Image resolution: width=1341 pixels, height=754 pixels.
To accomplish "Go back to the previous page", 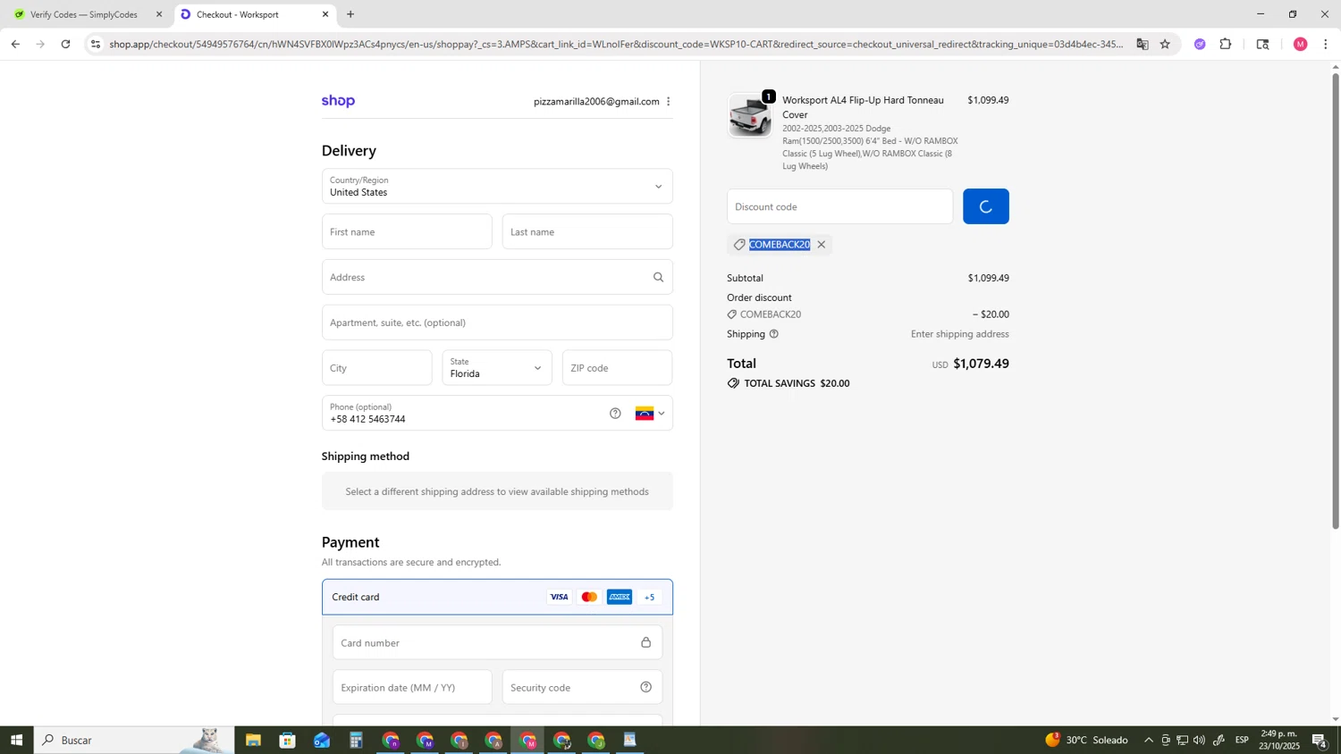I will (15, 44).
